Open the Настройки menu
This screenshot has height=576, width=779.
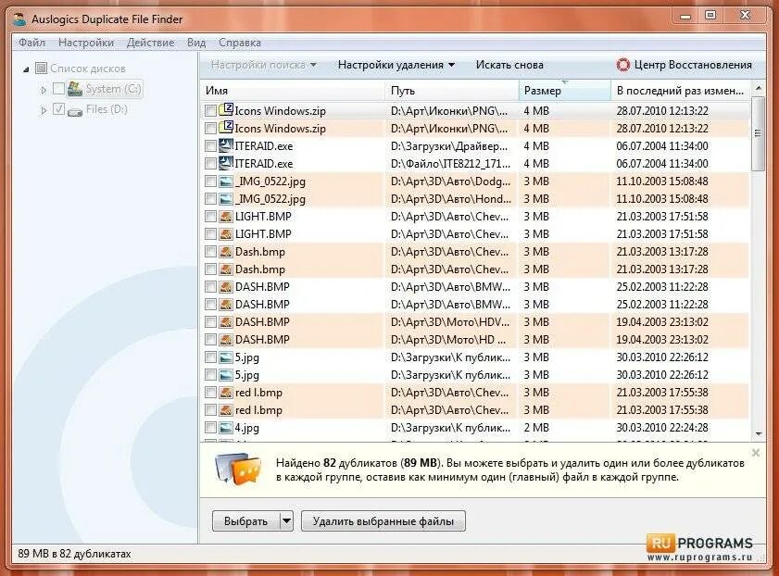86,43
